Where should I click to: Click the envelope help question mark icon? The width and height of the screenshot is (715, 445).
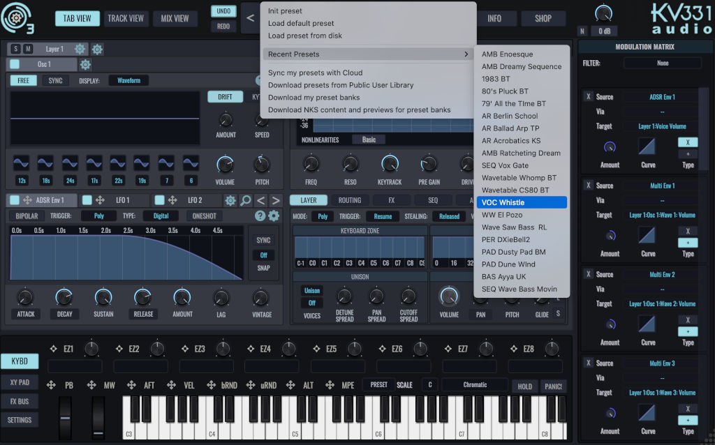coord(260,216)
